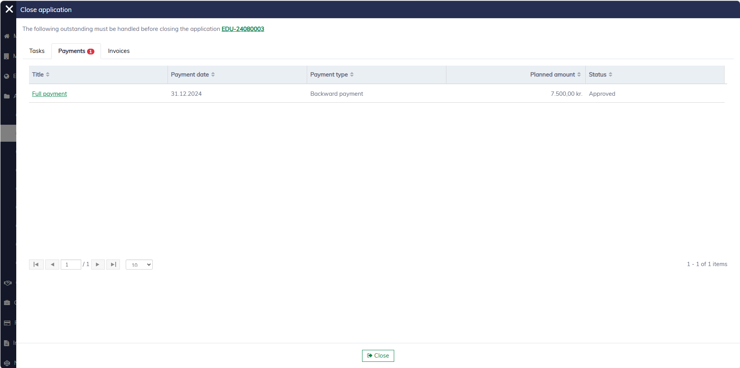The width and height of the screenshot is (740, 368).
Task: Click the home icon in the sidebar
Action: [7, 36]
